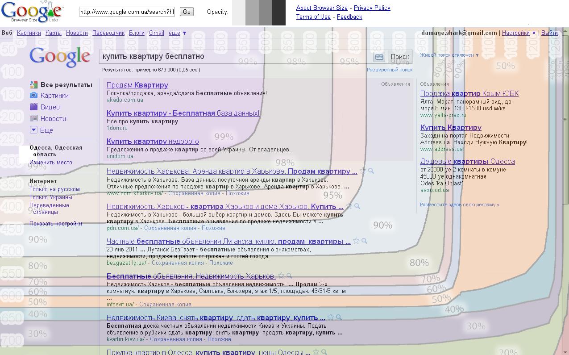Viewport: 569px width, 355px height.
Task: Open the Настройки dropdown
Action: (x=519, y=33)
